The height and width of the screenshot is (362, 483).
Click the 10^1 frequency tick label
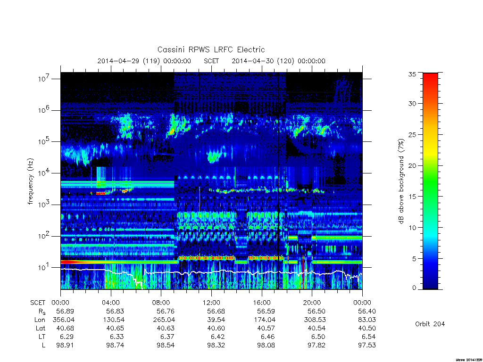click(x=45, y=267)
